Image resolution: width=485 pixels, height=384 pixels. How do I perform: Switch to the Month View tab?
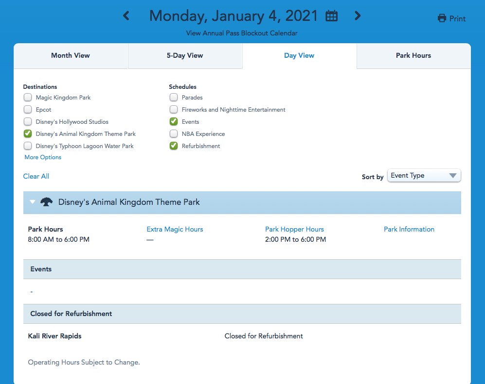coord(71,56)
